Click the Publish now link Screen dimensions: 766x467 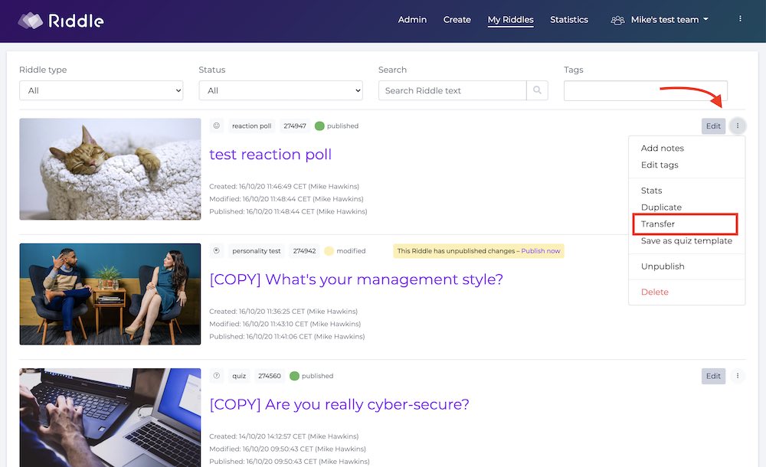coord(540,250)
